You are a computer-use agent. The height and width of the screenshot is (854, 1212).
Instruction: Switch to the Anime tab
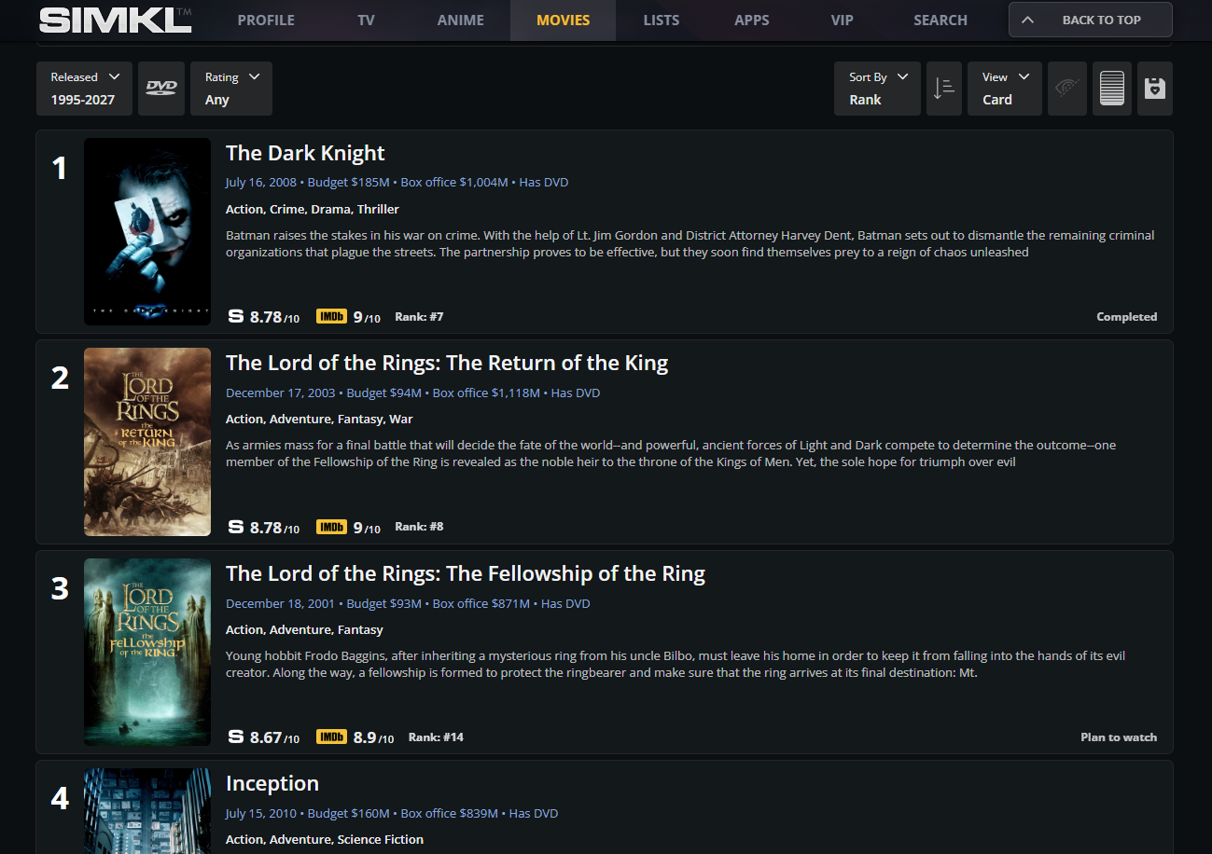pos(461,20)
